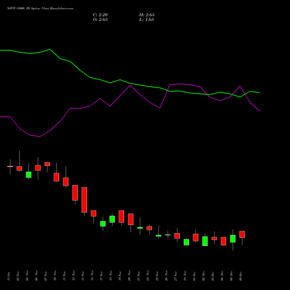This screenshot has width=290, height=290.
Task: Click the tall red candlestick for 13 Nov
Action: click(84, 200)
